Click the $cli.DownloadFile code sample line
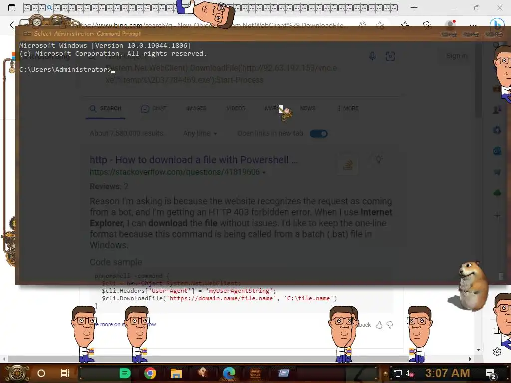 [220, 298]
